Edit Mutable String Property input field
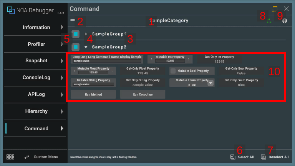The image size is (295, 166). (93, 84)
